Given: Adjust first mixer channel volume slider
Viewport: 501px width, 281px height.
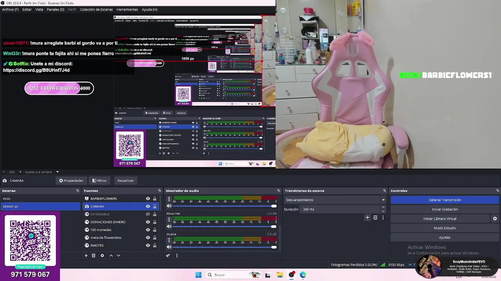Looking at the screenshot, I should click(225, 206).
